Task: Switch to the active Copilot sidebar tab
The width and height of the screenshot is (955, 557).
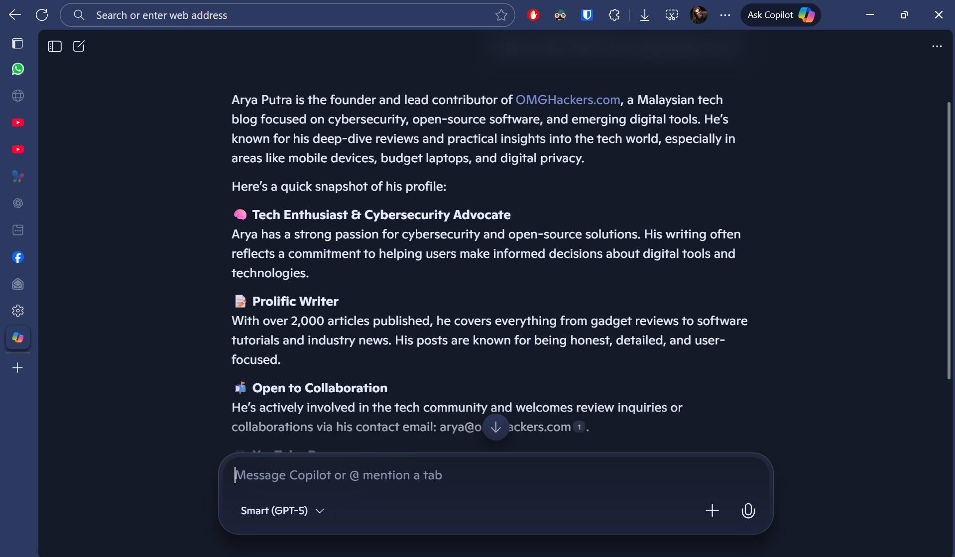Action: click(x=18, y=337)
